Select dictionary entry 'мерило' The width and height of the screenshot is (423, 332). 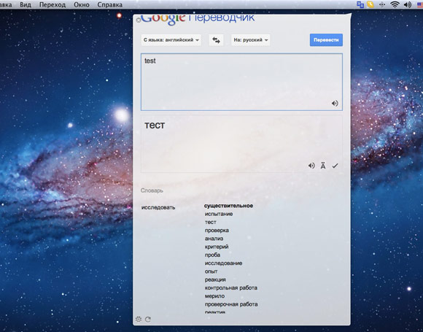(214, 296)
